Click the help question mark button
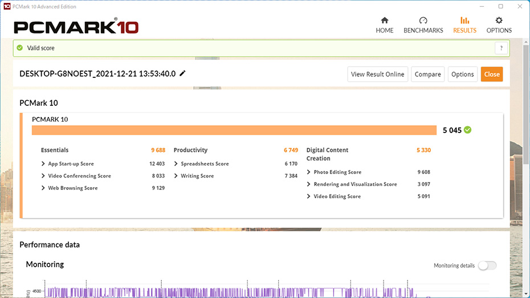Screen dimensions: 530x298 [x=502, y=48]
